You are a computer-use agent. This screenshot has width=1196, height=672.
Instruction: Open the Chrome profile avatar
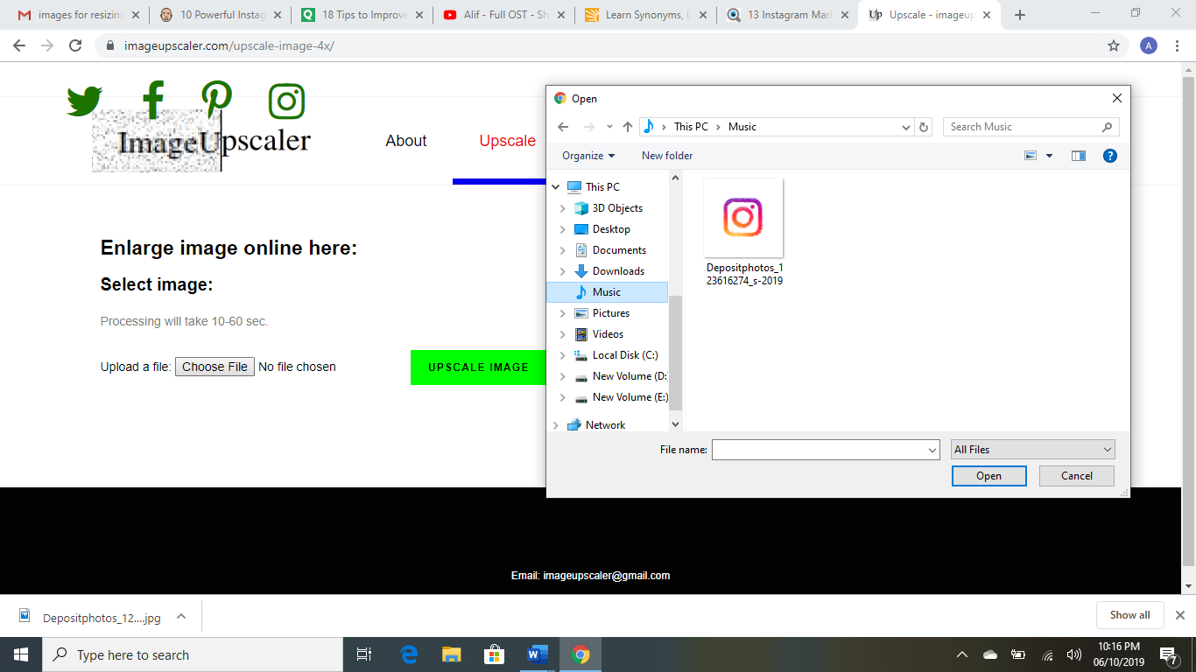pos(1149,45)
